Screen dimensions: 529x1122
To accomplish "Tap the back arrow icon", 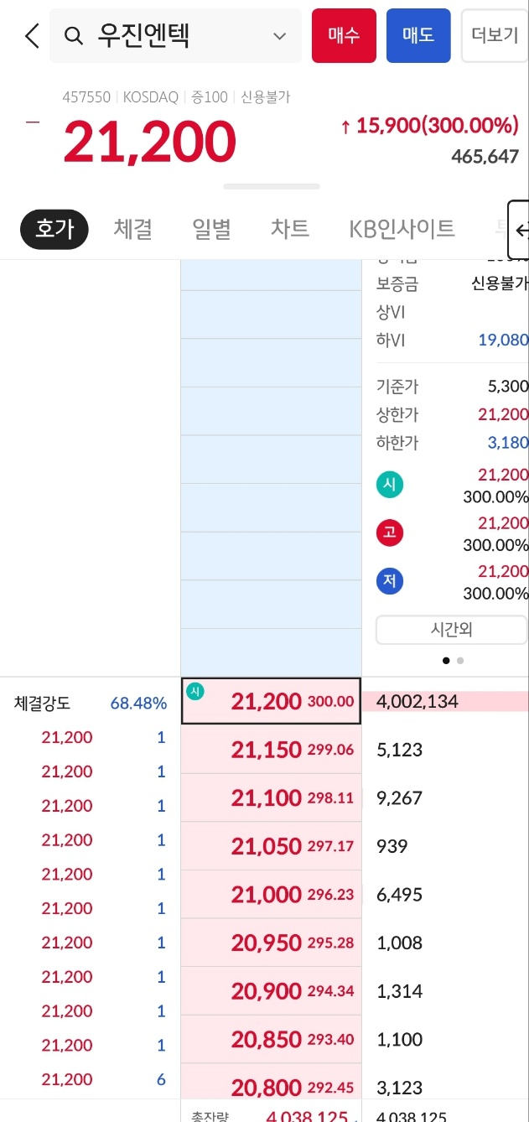I will [x=32, y=36].
